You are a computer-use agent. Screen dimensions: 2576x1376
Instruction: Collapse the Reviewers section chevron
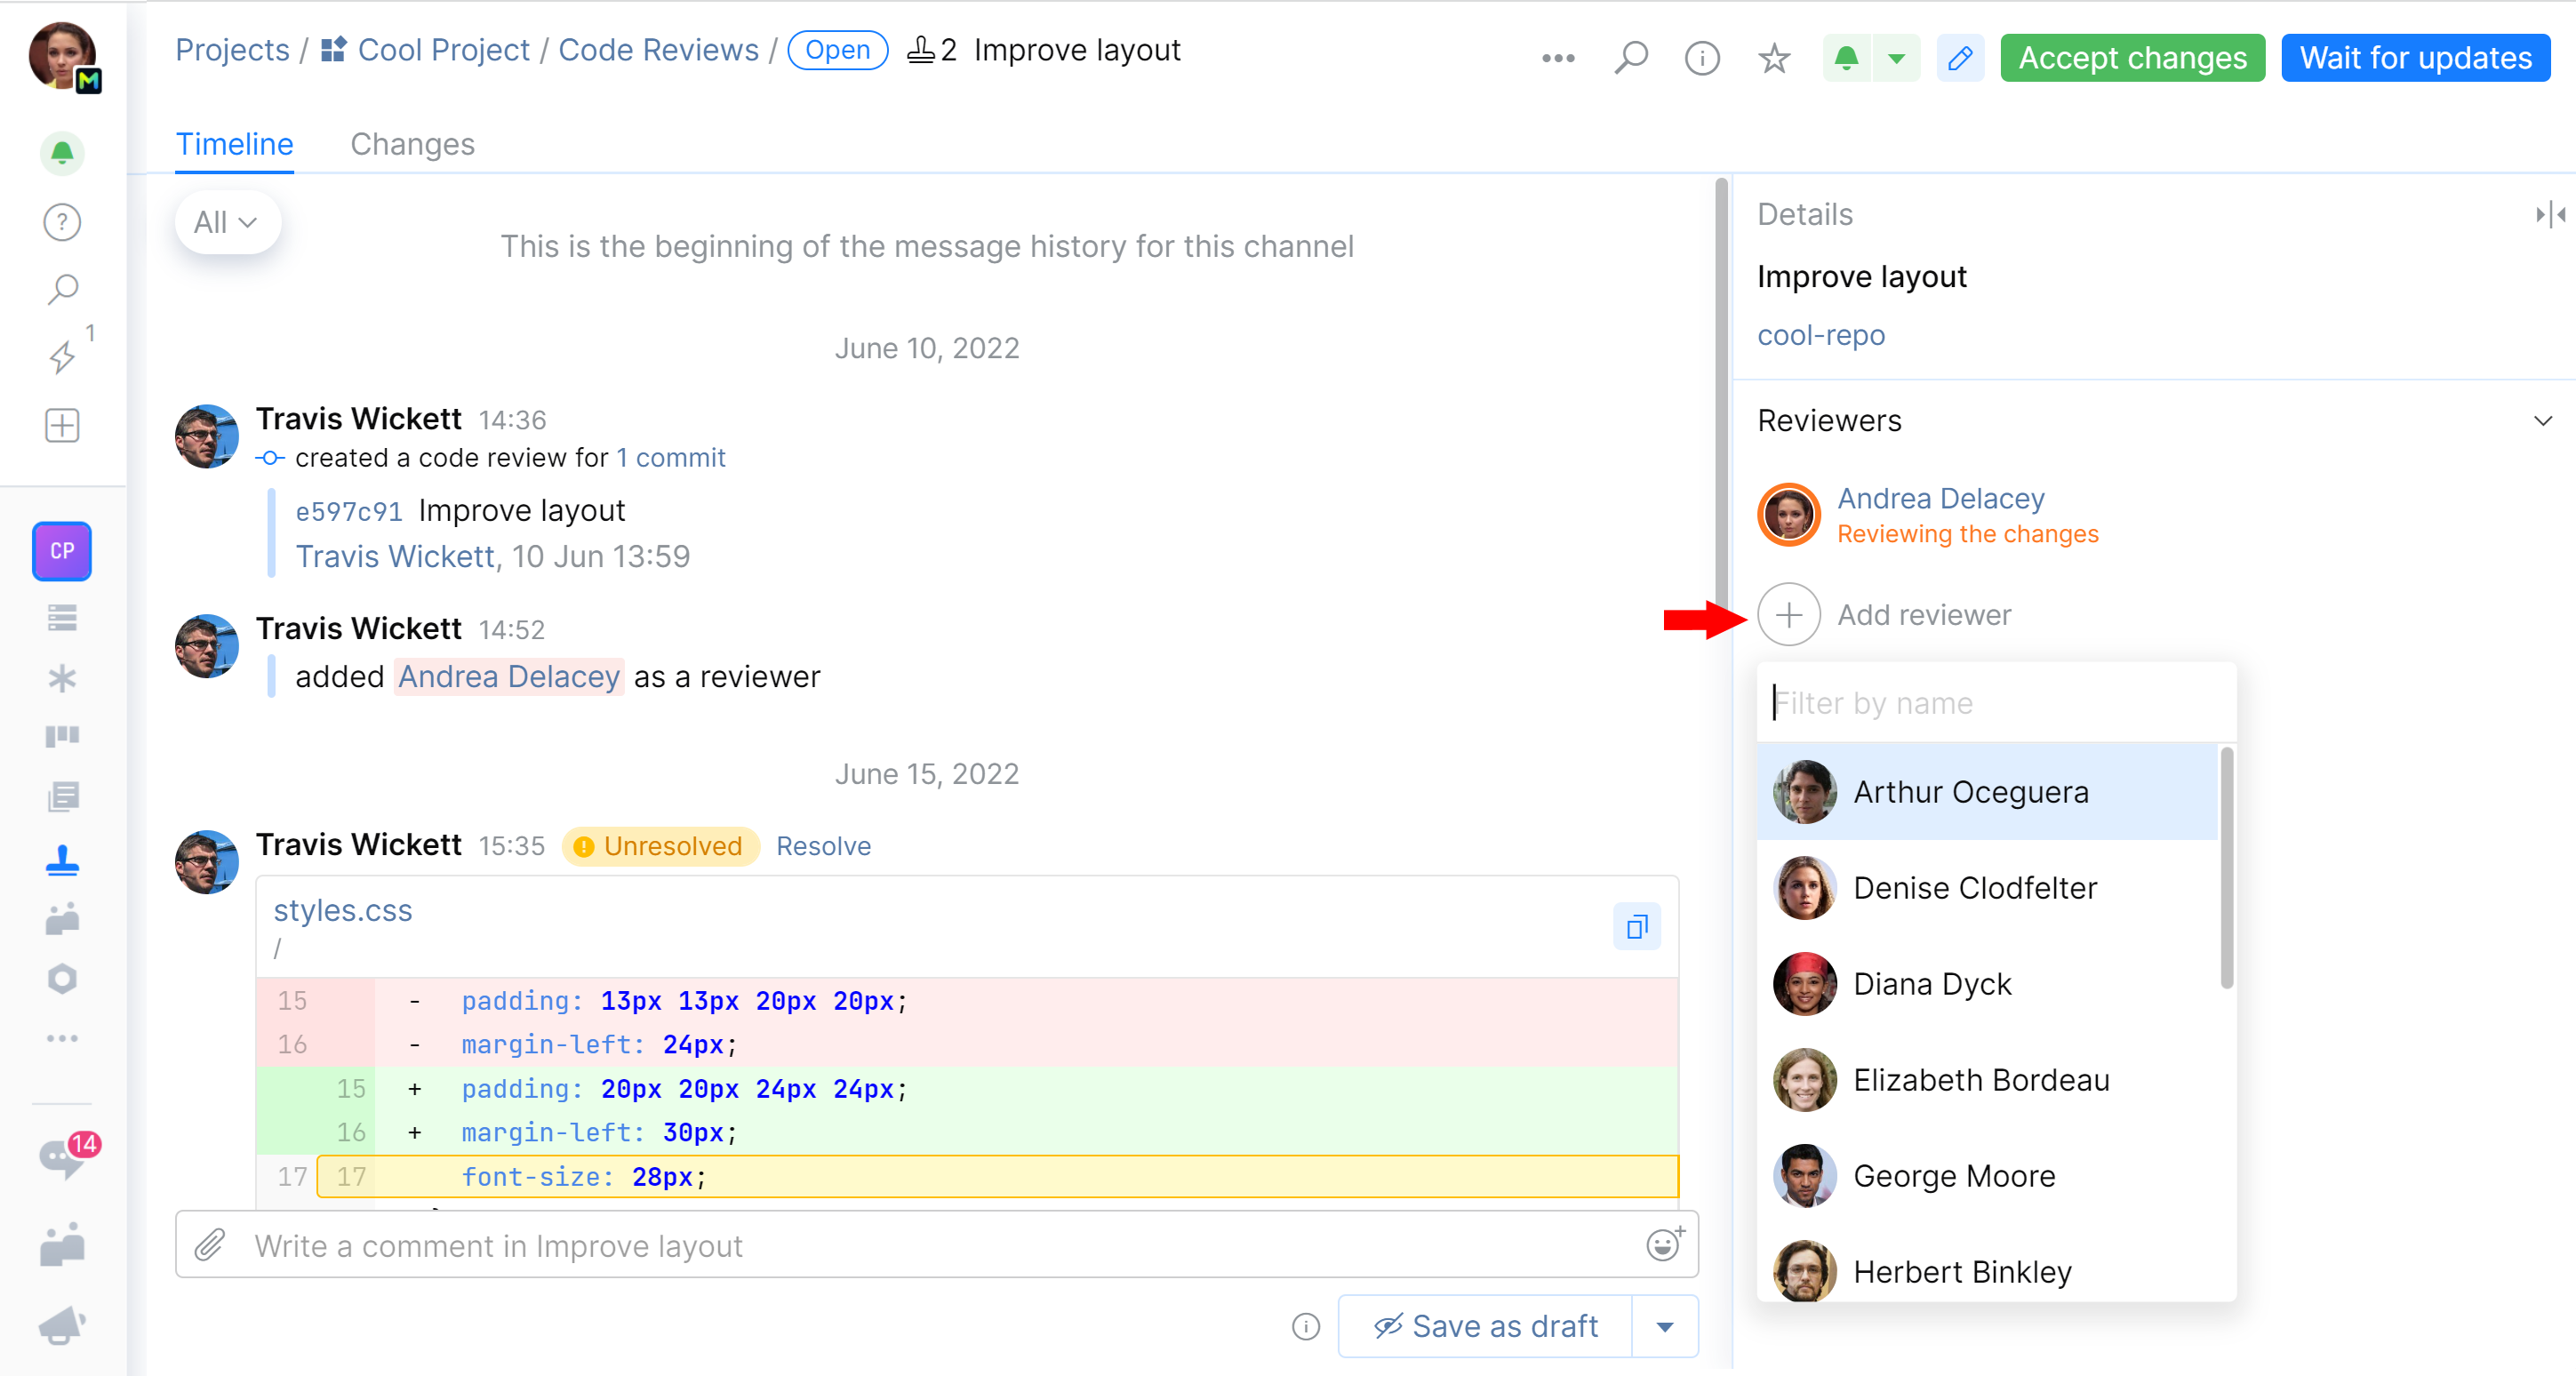2542,420
